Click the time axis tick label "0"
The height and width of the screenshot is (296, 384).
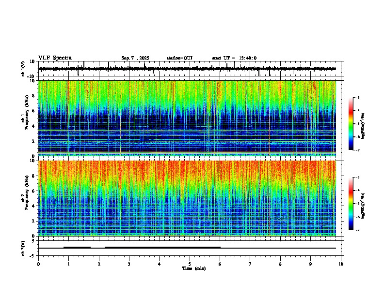point(38,264)
